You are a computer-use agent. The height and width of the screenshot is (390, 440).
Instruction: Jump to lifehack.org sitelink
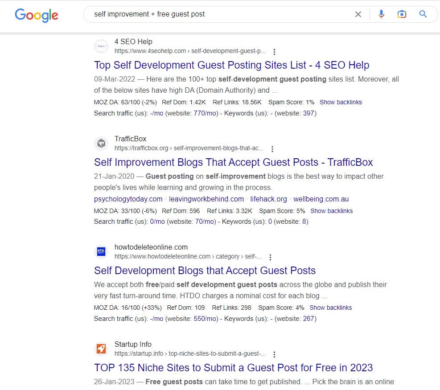pyautogui.click(x=268, y=199)
